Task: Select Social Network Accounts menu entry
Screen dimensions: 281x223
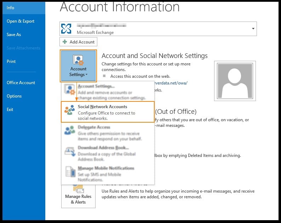Action: pyautogui.click(x=108, y=112)
